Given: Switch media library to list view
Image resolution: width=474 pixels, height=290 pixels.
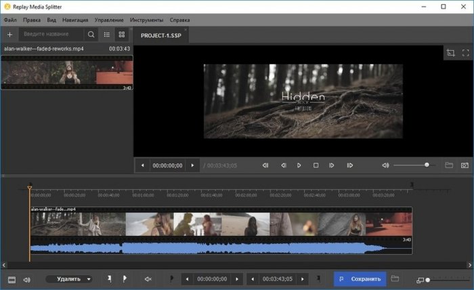Looking at the screenshot, I should click(x=107, y=35).
